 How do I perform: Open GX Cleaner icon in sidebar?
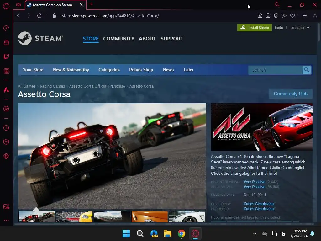(x=6, y=42)
